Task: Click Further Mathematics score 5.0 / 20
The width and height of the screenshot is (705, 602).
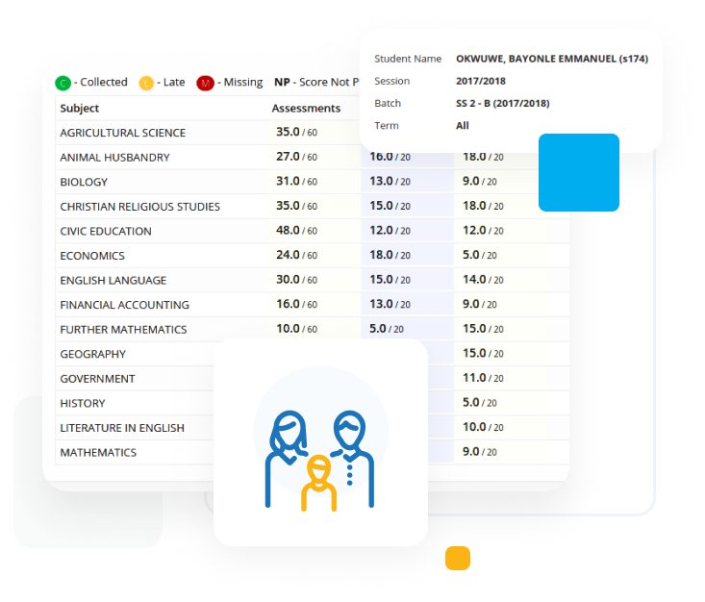Action: (387, 329)
